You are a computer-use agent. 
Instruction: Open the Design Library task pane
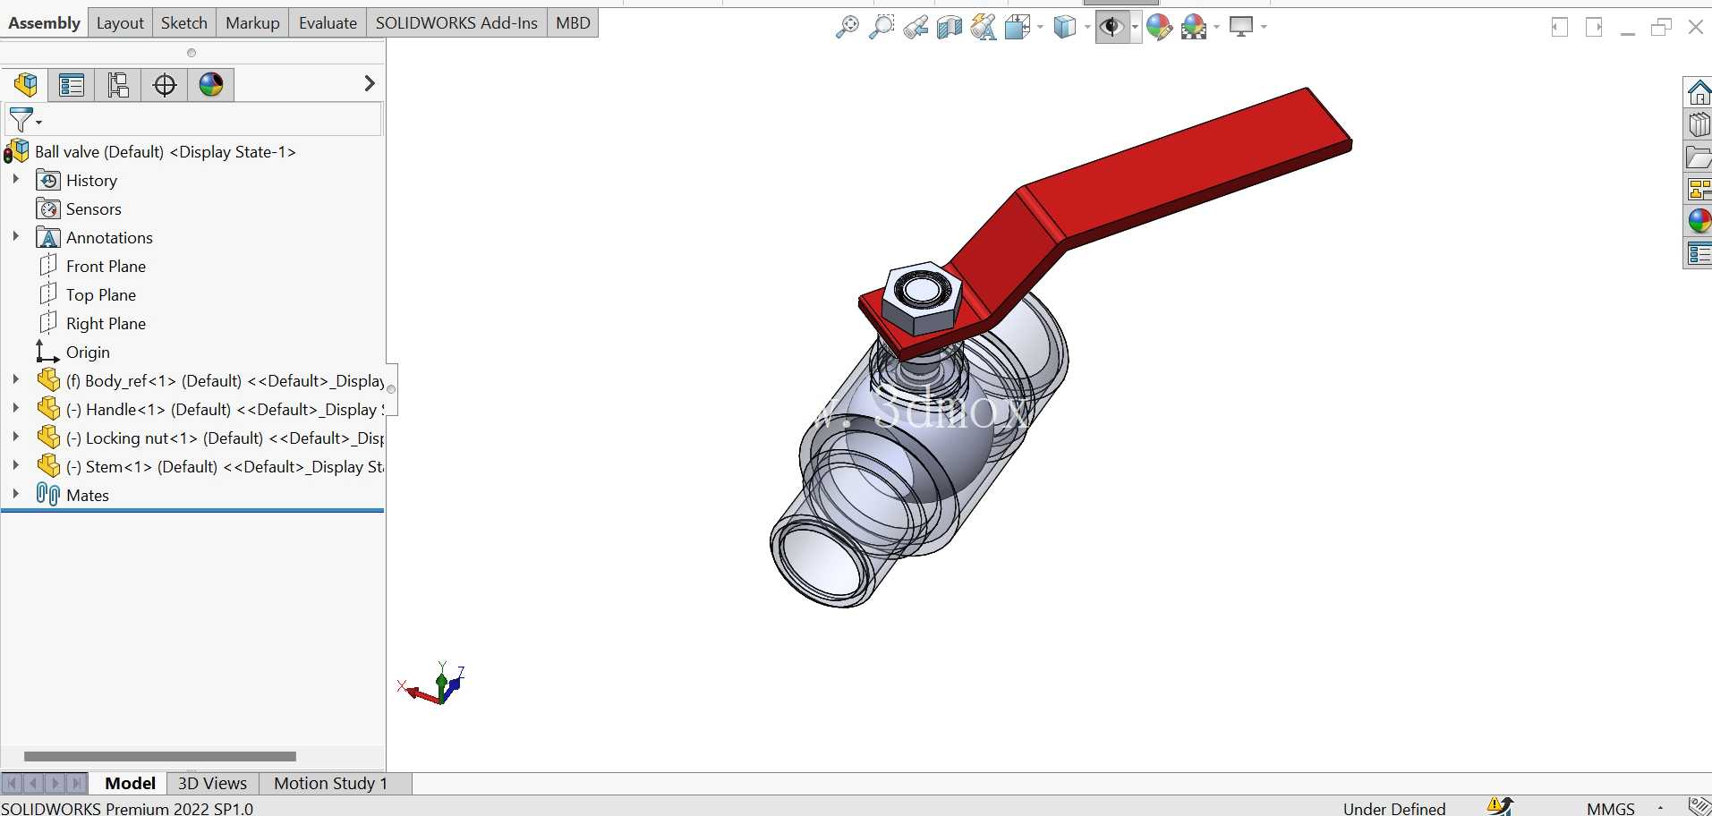click(1699, 124)
